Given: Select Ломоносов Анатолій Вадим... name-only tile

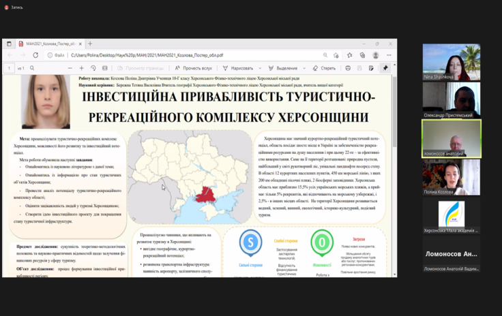Looking at the screenshot, I should point(452,254).
